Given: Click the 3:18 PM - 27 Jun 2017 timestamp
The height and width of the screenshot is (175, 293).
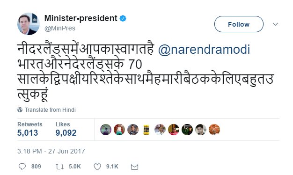Looking at the screenshot, I should 51,151.
